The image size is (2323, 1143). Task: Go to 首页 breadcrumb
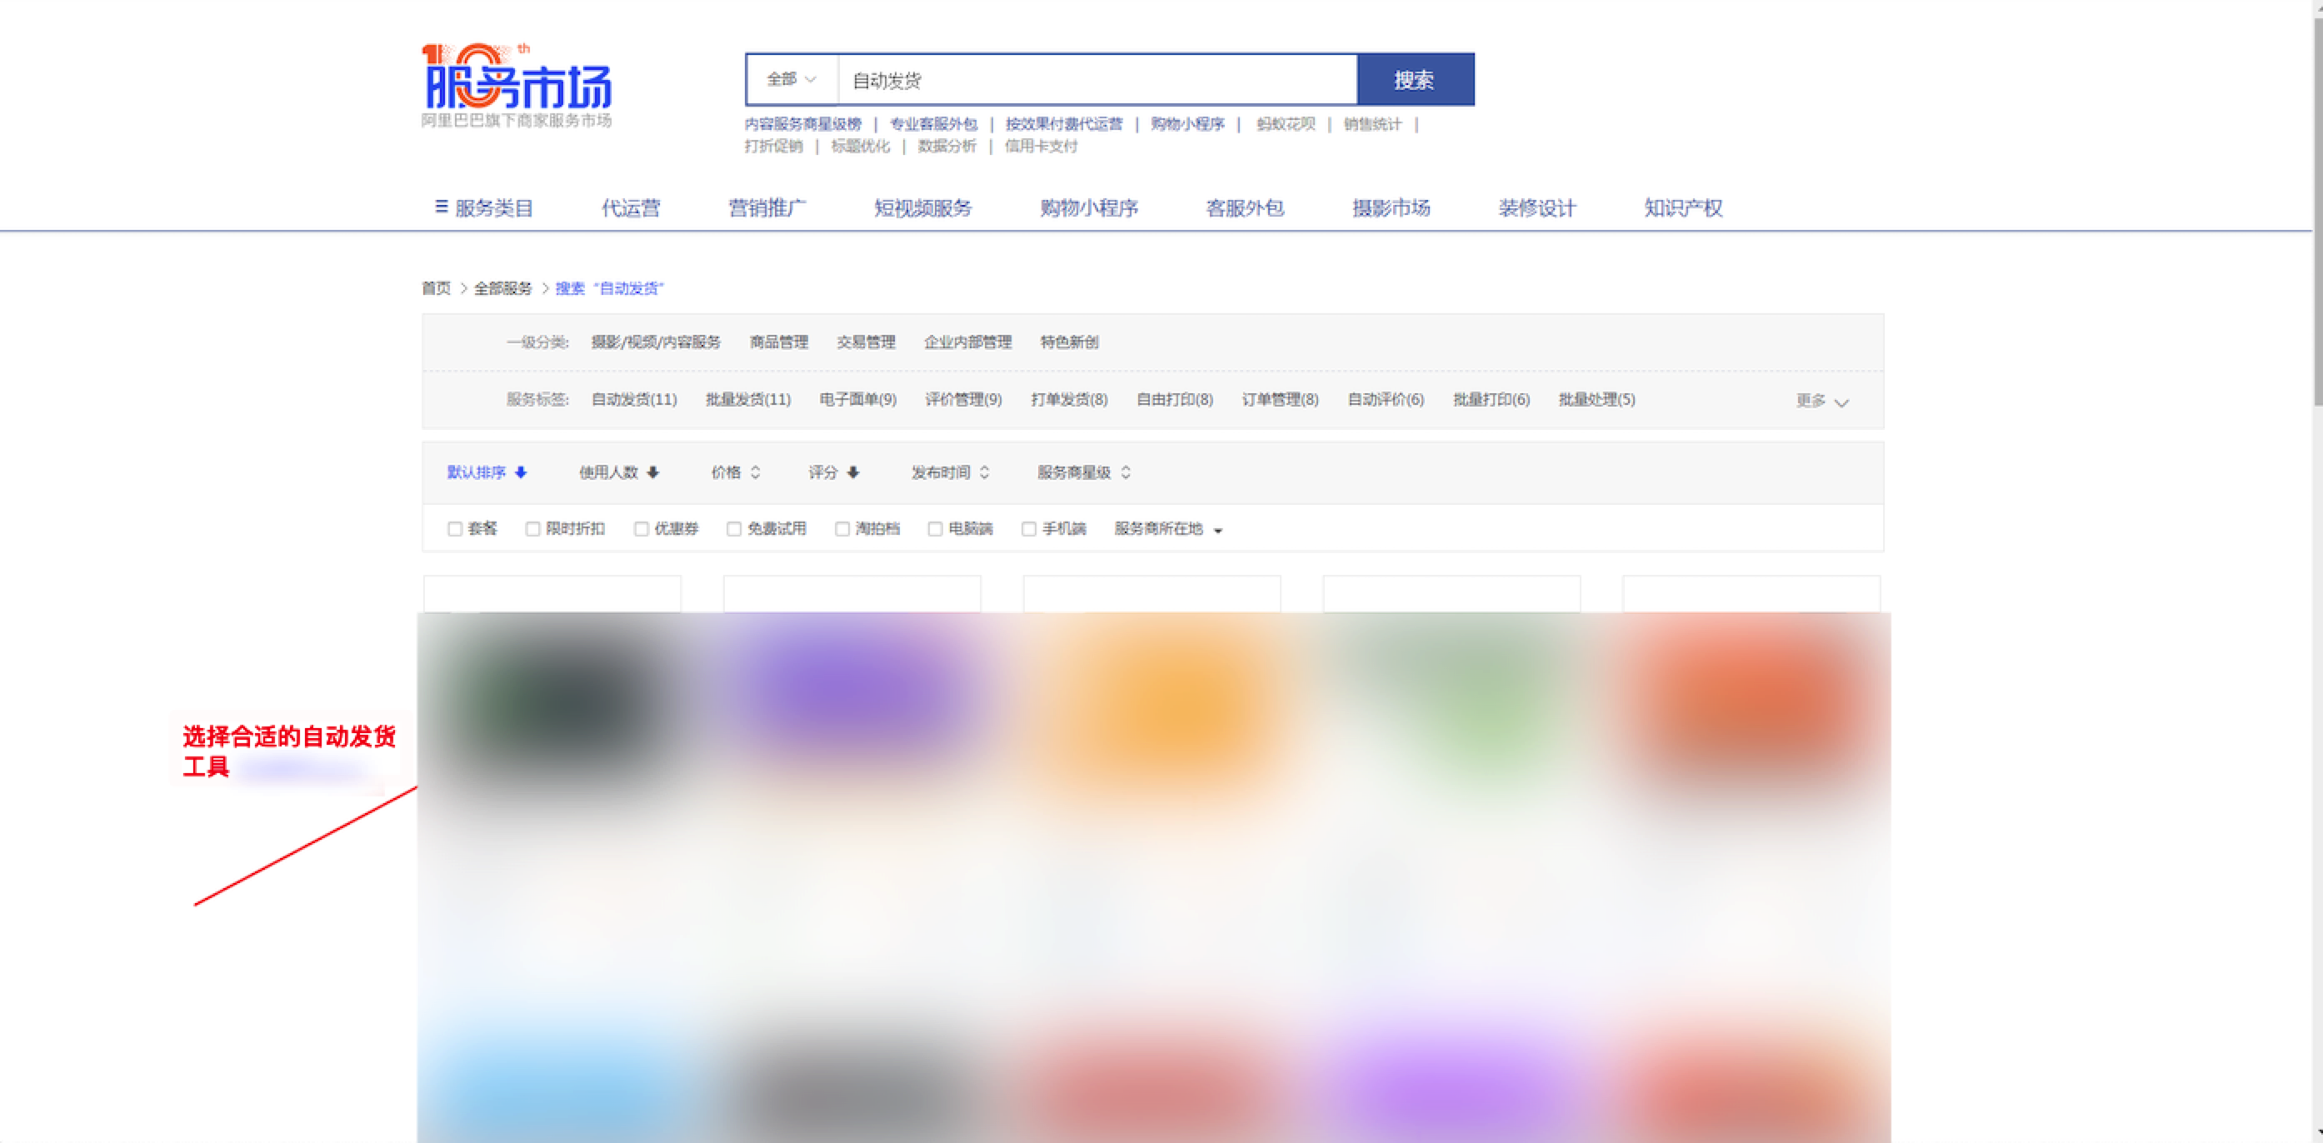pyautogui.click(x=436, y=288)
